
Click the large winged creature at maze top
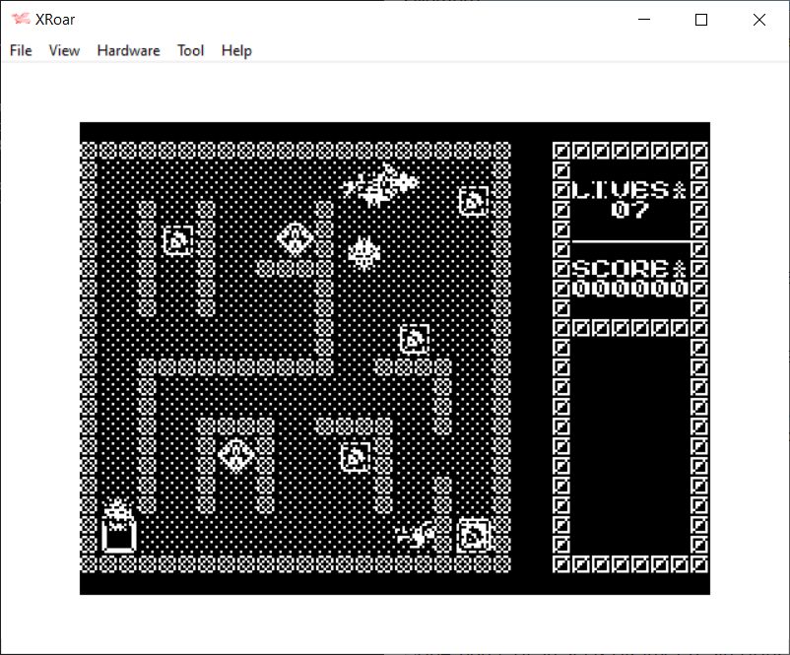380,185
